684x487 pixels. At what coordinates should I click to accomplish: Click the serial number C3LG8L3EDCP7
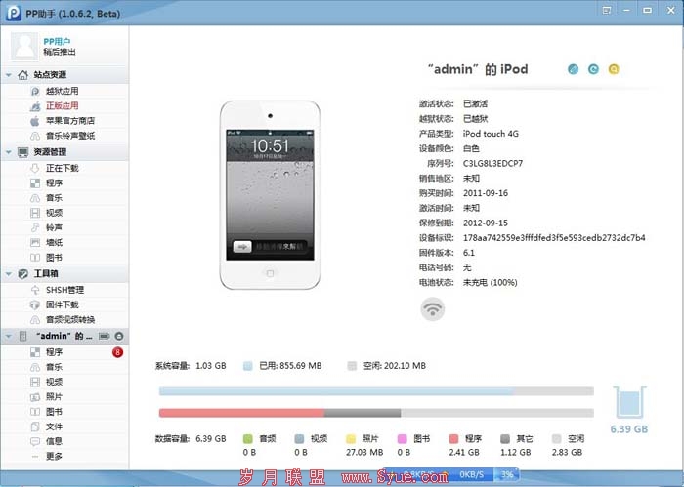click(x=492, y=163)
